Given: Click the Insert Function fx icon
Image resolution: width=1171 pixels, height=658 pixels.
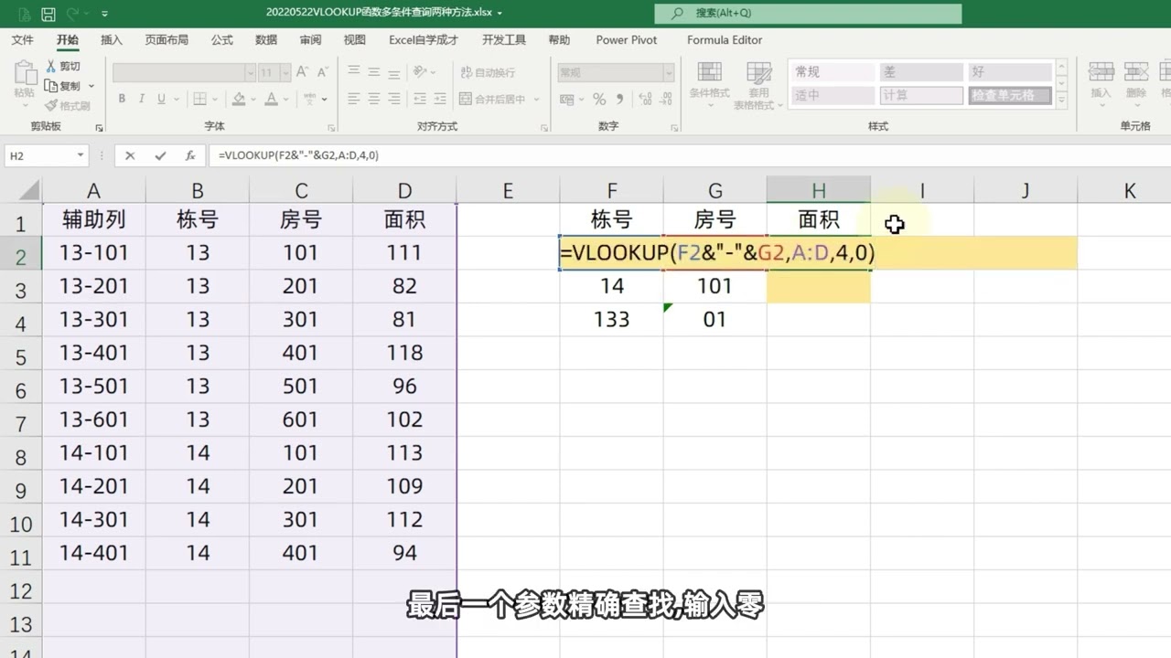Looking at the screenshot, I should coord(190,155).
